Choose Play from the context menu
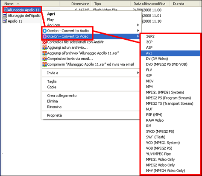The height and width of the screenshot is (176, 202). coord(50,20)
